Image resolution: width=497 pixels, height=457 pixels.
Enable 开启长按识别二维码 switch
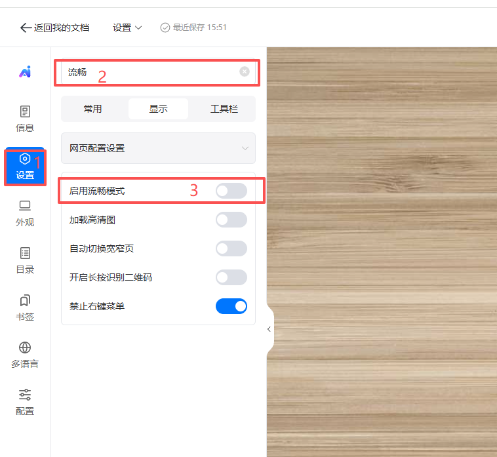pyautogui.click(x=231, y=277)
